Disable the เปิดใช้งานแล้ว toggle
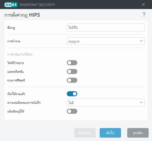The width and height of the screenshot is (152, 141). (72, 94)
